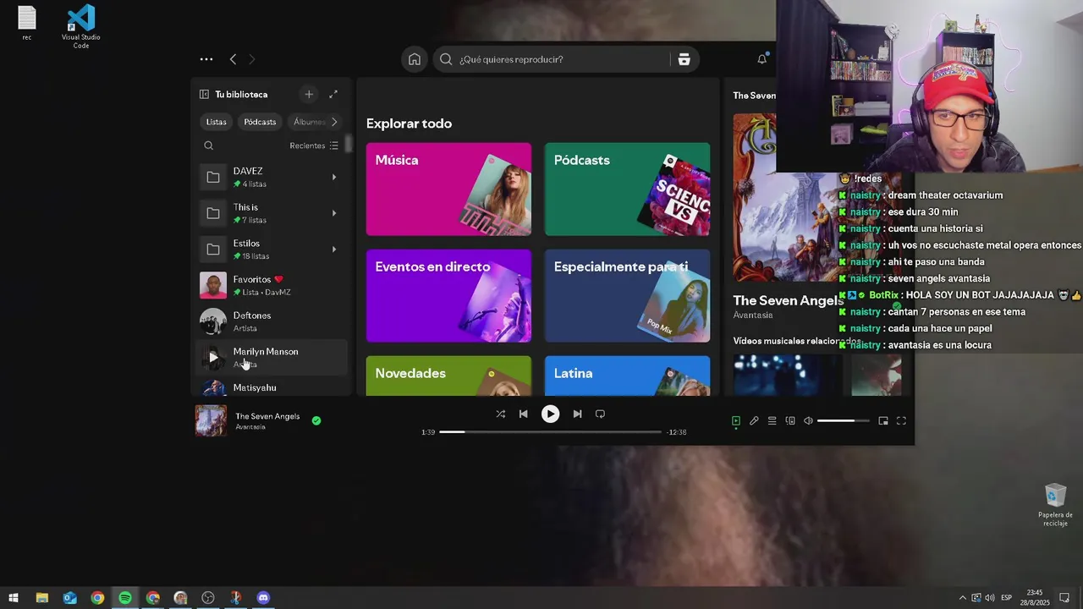This screenshot has height=609, width=1083.
Task: Go forward with the right arrow
Action: [x=251, y=59]
